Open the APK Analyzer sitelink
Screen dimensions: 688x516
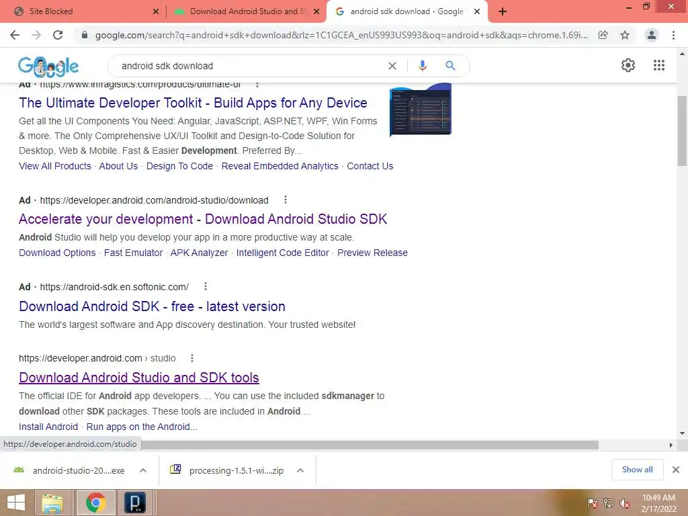point(199,253)
